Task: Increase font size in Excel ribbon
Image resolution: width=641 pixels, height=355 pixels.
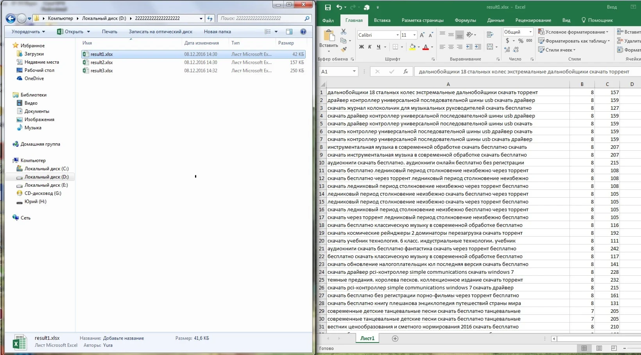Action: pyautogui.click(x=422, y=35)
